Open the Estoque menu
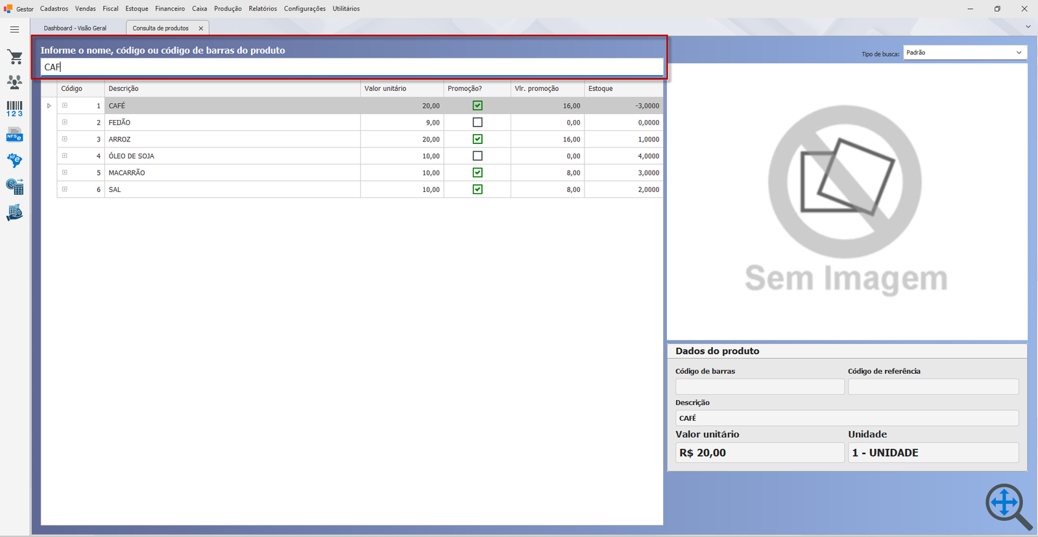 click(137, 8)
